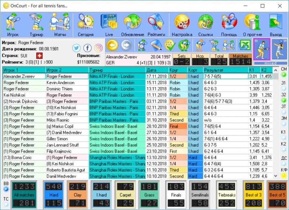Export data with the Excel icon
Image resolution: width=289 pixels, height=210 pixels.
click(244, 45)
